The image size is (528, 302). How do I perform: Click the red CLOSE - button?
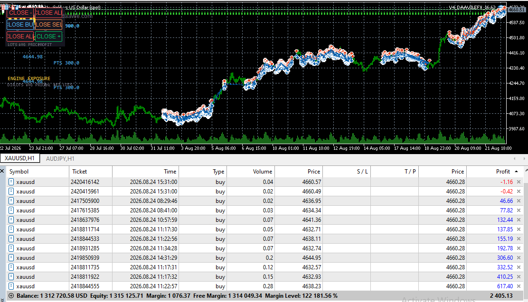20,13
